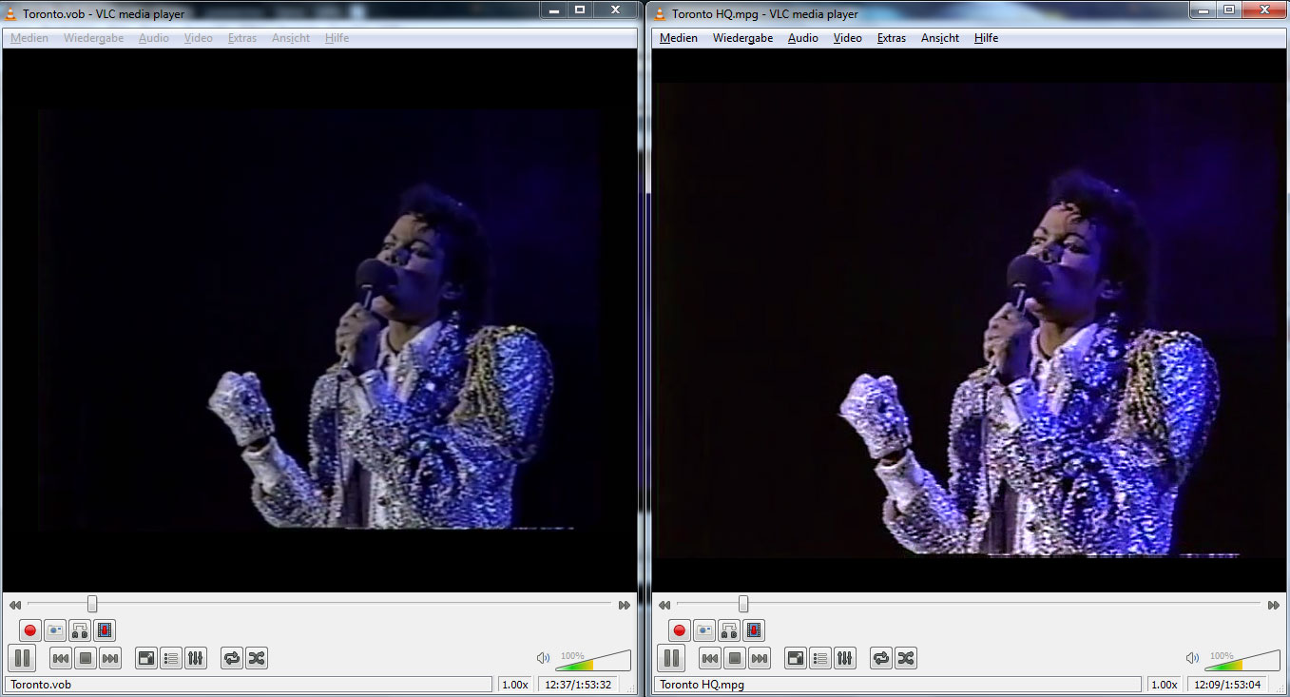Image resolution: width=1290 pixels, height=697 pixels.
Task: Click the volume slider in Toronto.vob window
Action: [x=593, y=661]
